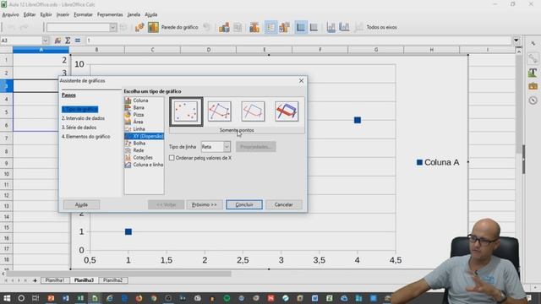Image resolution: width=541 pixels, height=304 pixels.
Task: Open the Janela menu
Action: [x=134, y=14]
